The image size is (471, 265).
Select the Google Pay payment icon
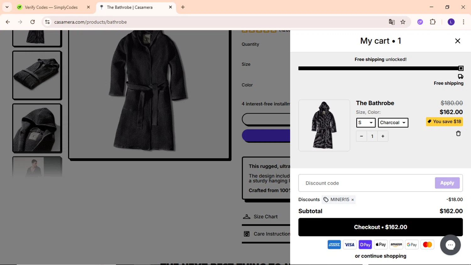pyautogui.click(x=412, y=245)
